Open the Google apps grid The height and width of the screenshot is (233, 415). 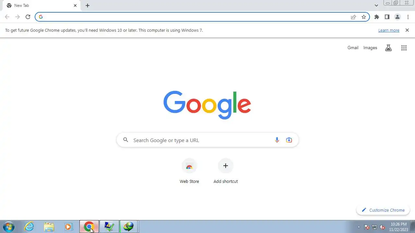pyautogui.click(x=404, y=48)
